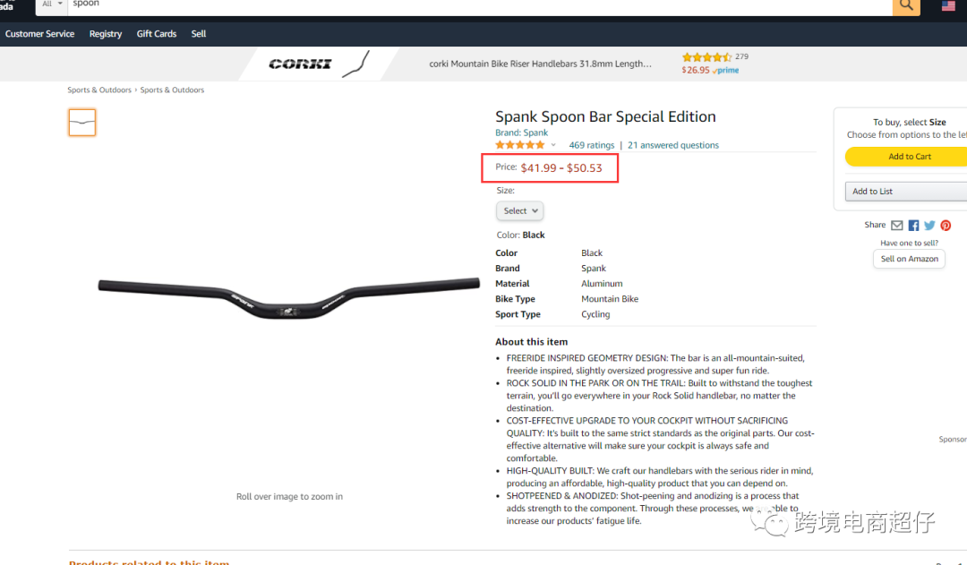
Task: Click the Add to Cart button
Action: [x=909, y=157]
